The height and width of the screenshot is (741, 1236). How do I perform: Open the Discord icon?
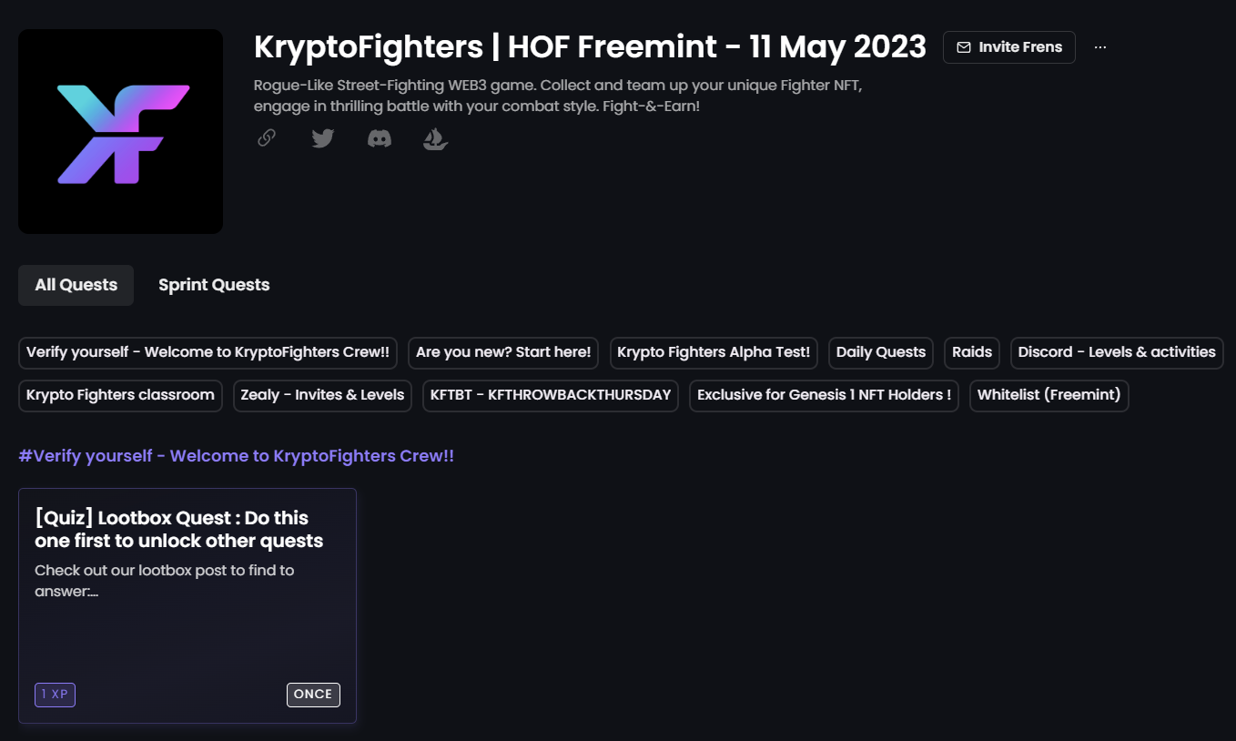coord(379,137)
